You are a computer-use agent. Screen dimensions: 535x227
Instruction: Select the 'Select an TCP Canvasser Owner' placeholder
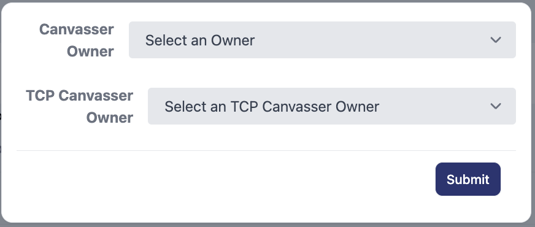272,107
